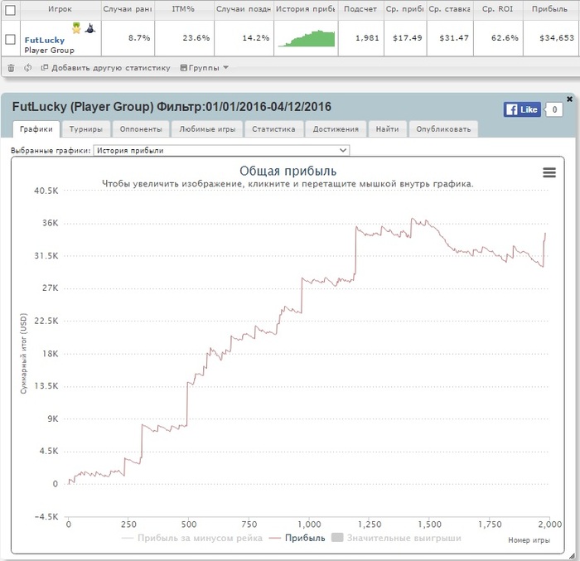Click 'Добавить другую статистику' button

106,68
